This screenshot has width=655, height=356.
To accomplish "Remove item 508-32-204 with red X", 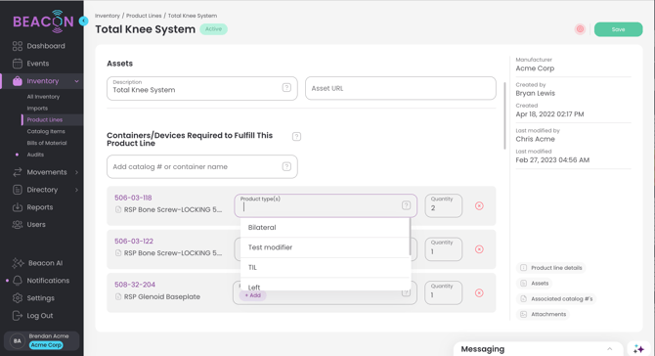I will click(x=479, y=292).
